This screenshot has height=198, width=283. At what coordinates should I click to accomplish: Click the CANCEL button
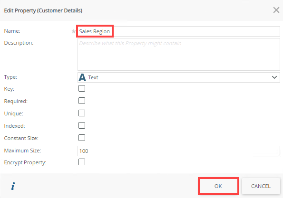coord(261,186)
